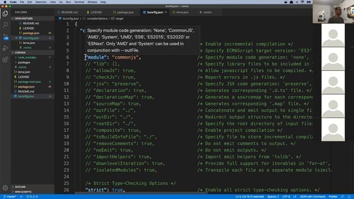Screen dimensions: 354x199
Task: Click the Ln/Col cursor position in status bar
Action: (x=249, y=197)
